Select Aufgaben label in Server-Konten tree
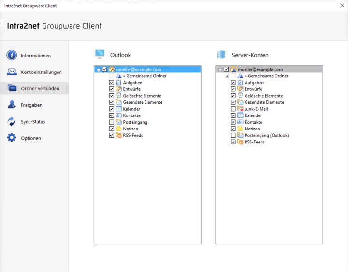 point(254,83)
